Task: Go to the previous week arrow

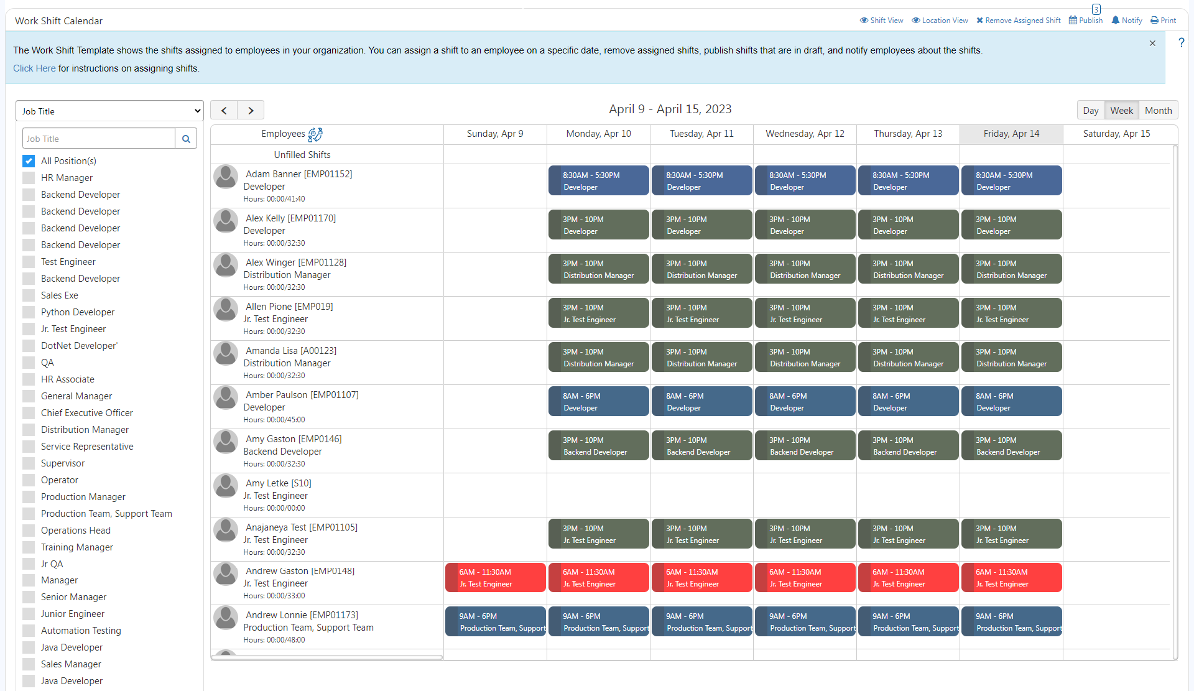Action: (224, 111)
